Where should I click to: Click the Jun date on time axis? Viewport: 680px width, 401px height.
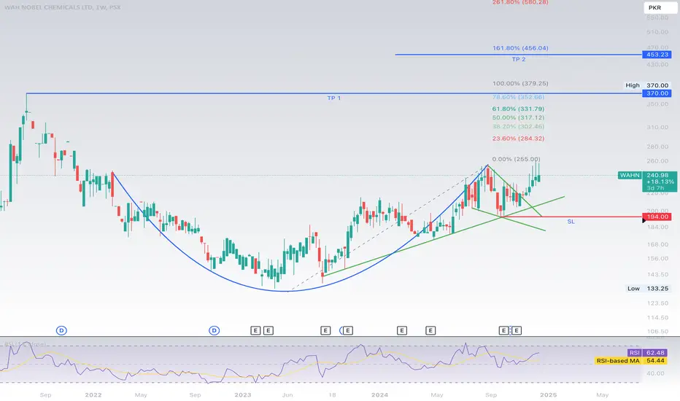click(x=287, y=395)
